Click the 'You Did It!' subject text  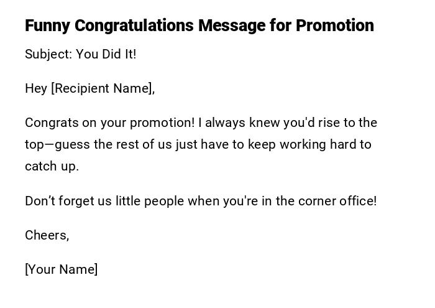tap(106, 54)
